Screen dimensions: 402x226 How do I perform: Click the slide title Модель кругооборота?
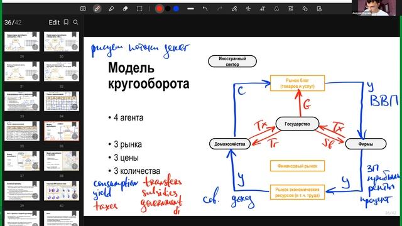pyautogui.click(x=149, y=76)
